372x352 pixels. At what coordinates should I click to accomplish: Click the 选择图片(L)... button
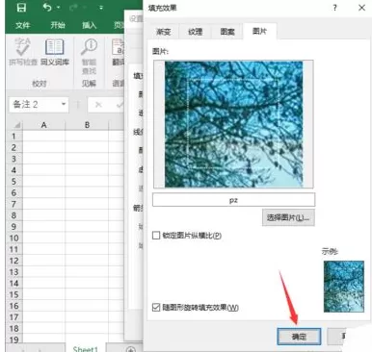pos(288,217)
